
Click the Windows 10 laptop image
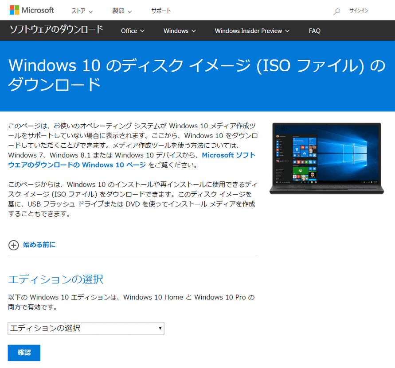326,158
